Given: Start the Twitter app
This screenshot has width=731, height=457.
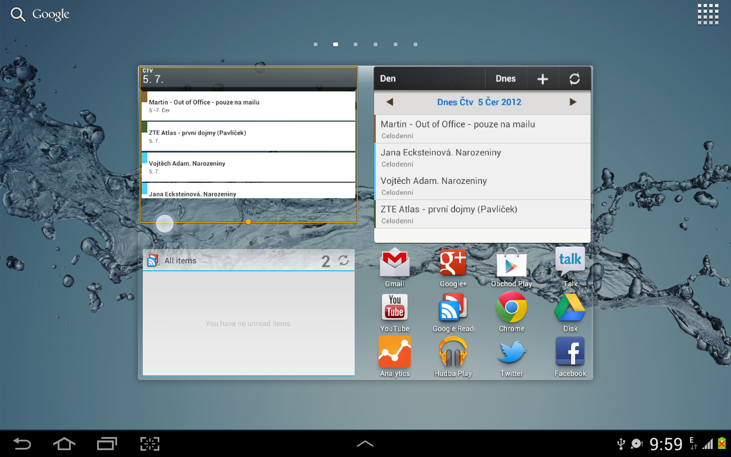Looking at the screenshot, I should click(511, 352).
